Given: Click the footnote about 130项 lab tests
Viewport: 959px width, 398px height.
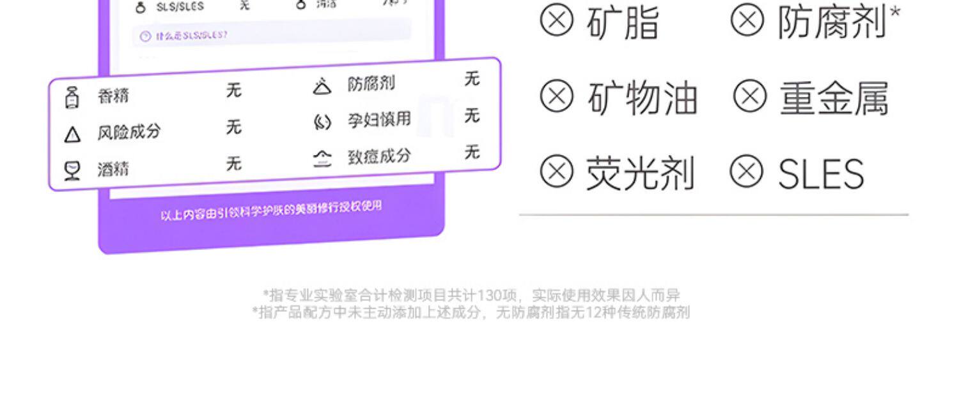Looking at the screenshot, I should tap(471, 295).
